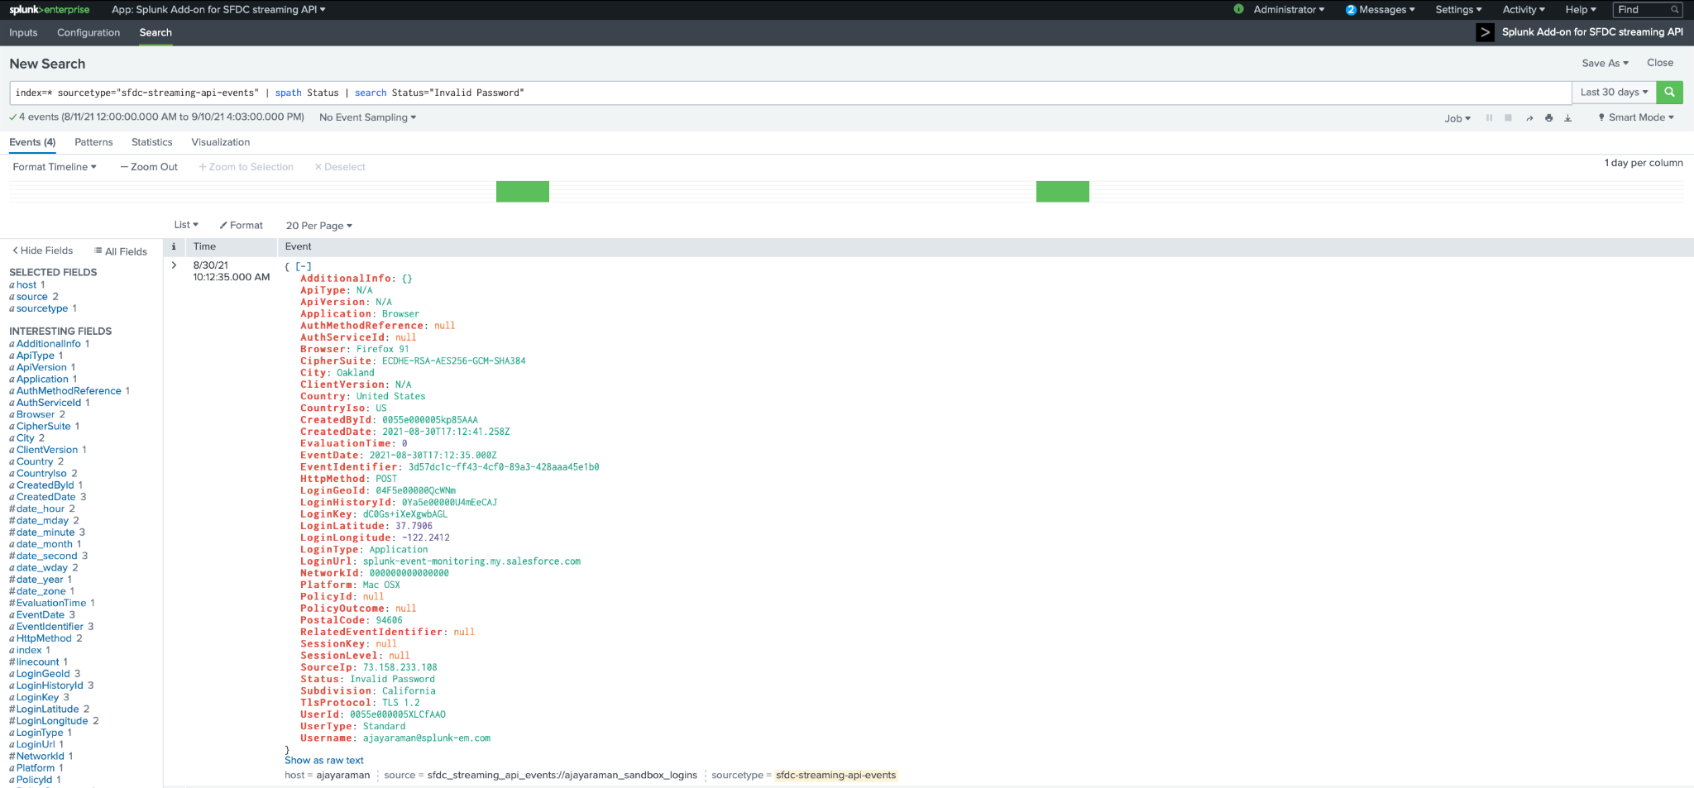Open the Last 30 days time picker
The width and height of the screenshot is (1694, 788).
(x=1614, y=92)
